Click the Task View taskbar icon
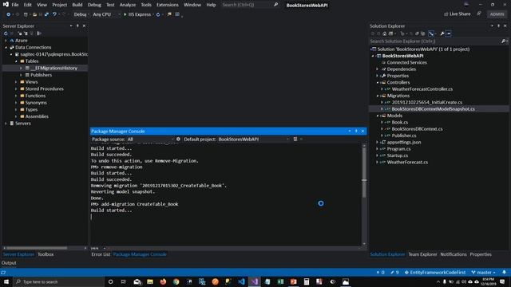Screen dimensions: 511x287 click(x=124, y=281)
